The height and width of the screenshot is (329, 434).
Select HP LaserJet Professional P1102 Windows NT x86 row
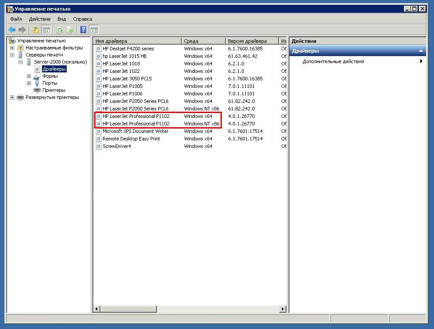pos(190,124)
